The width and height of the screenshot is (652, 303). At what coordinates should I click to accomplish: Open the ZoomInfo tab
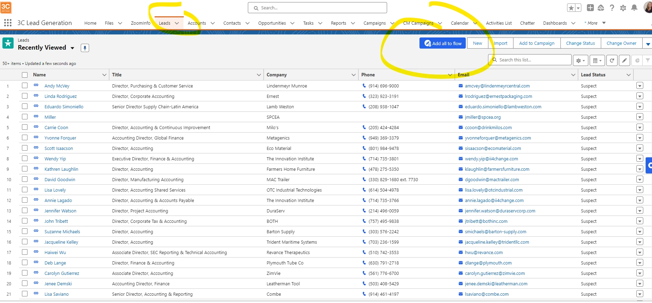(x=141, y=23)
